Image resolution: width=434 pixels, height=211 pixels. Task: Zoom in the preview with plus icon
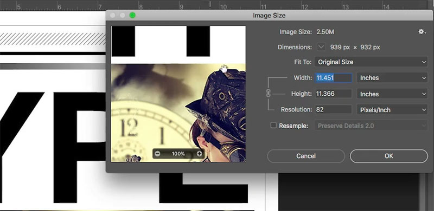[x=199, y=154]
